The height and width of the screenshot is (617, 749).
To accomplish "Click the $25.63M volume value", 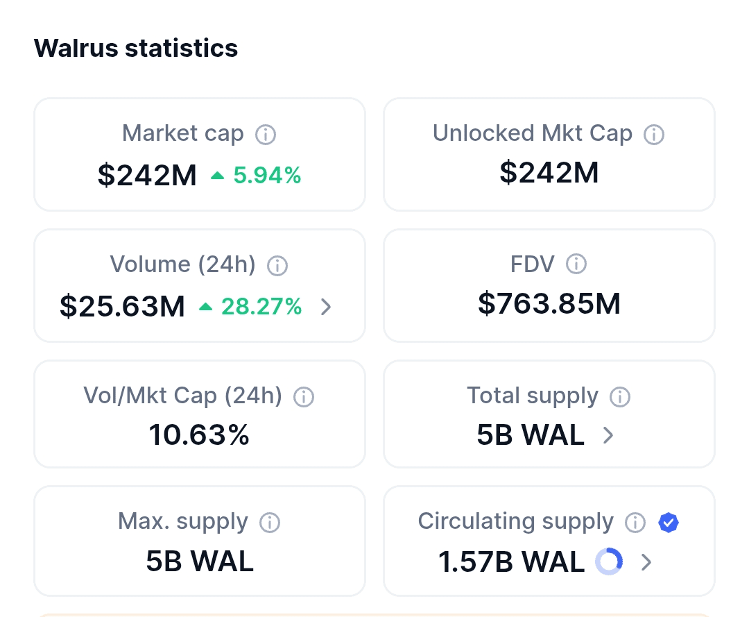I will pyautogui.click(x=122, y=306).
